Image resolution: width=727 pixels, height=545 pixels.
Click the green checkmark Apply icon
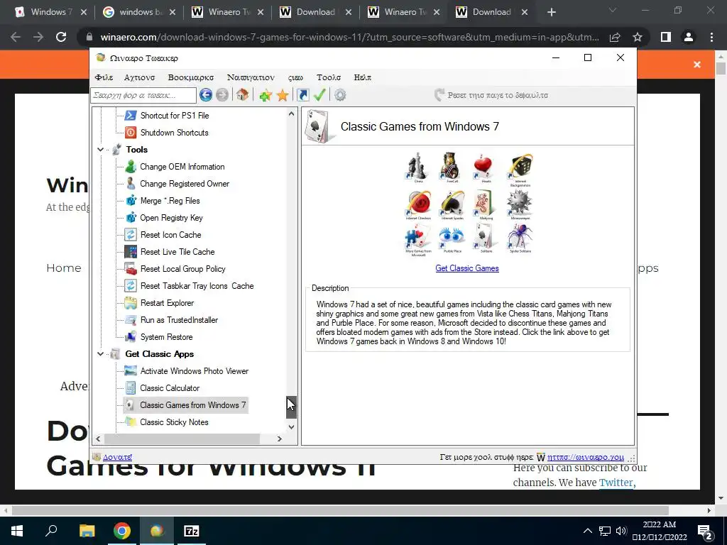[x=319, y=95]
